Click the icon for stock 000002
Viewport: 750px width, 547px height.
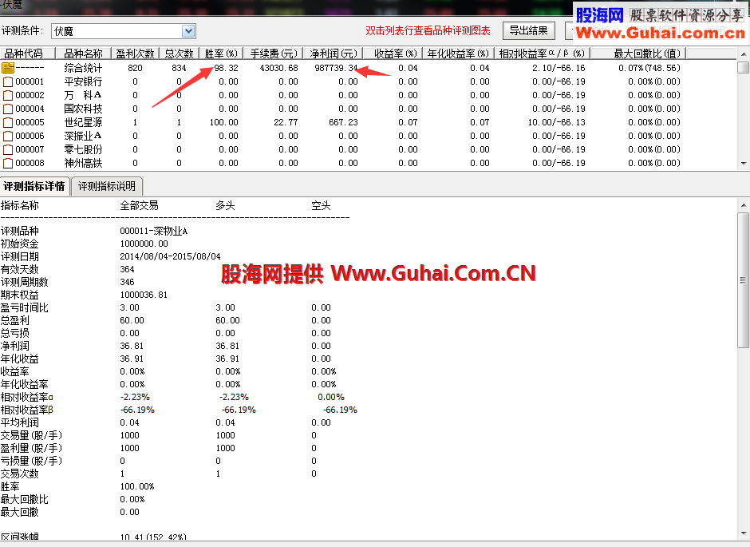click(8, 95)
